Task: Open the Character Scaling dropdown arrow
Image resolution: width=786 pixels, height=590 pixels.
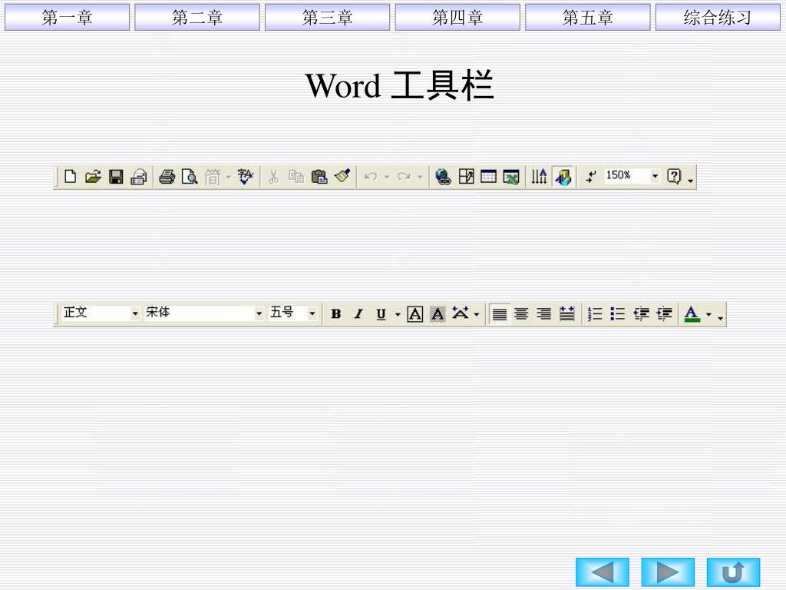Action: pos(476,314)
